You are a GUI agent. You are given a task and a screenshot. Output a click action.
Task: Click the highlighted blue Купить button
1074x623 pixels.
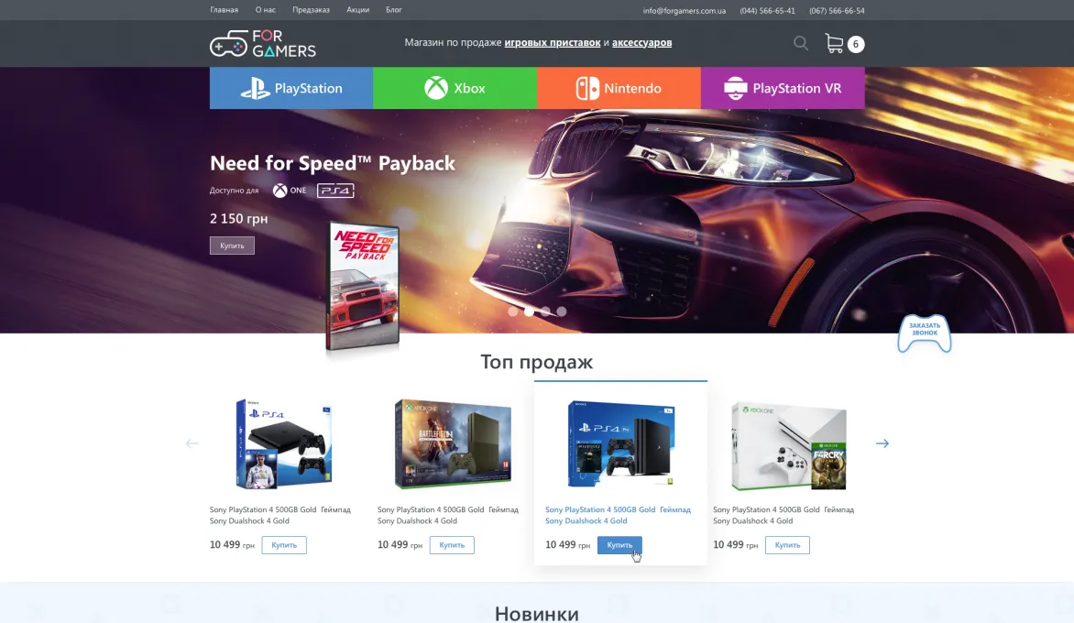[x=619, y=545]
